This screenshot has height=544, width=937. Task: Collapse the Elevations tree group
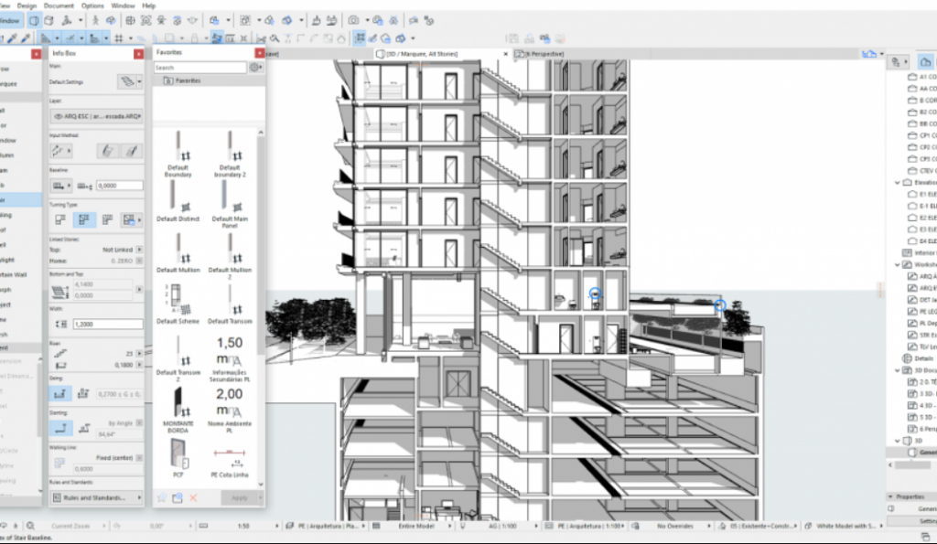click(x=898, y=182)
